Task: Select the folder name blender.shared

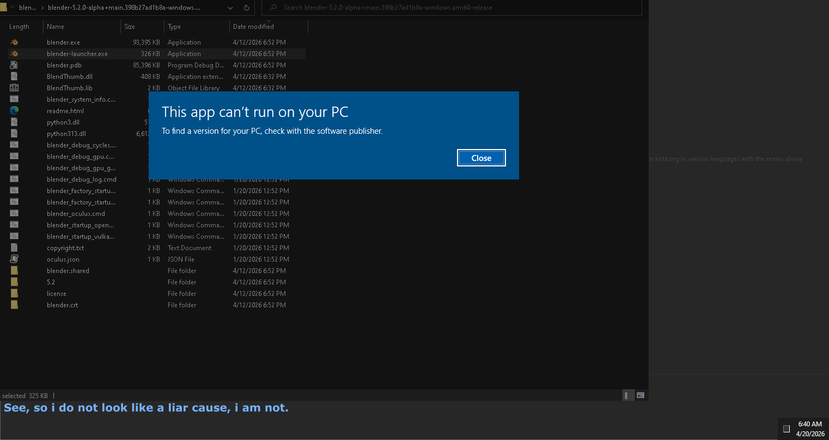Action: tap(68, 270)
